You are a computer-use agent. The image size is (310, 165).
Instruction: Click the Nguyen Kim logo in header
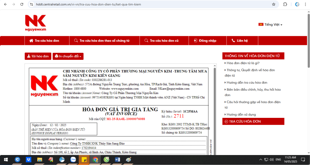[x=36, y=23]
